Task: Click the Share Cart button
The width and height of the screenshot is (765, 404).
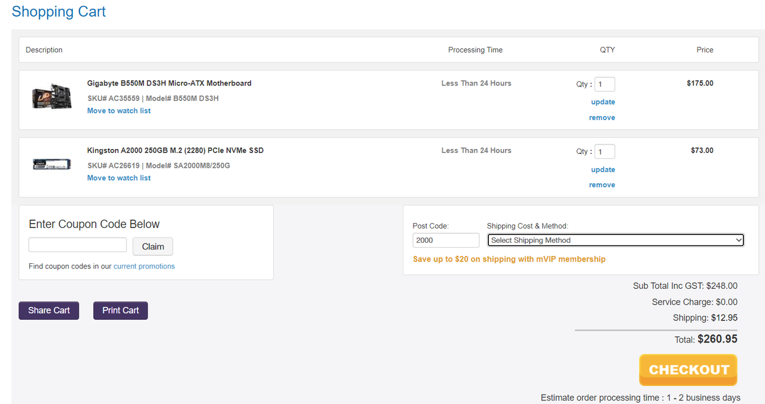Action: (x=49, y=310)
